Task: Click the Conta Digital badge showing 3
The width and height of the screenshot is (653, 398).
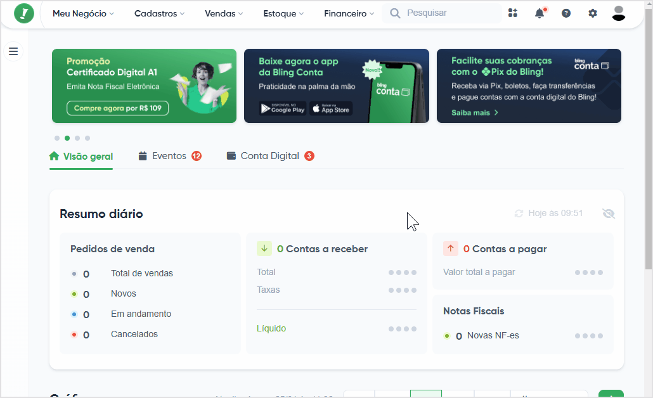Action: click(x=309, y=156)
